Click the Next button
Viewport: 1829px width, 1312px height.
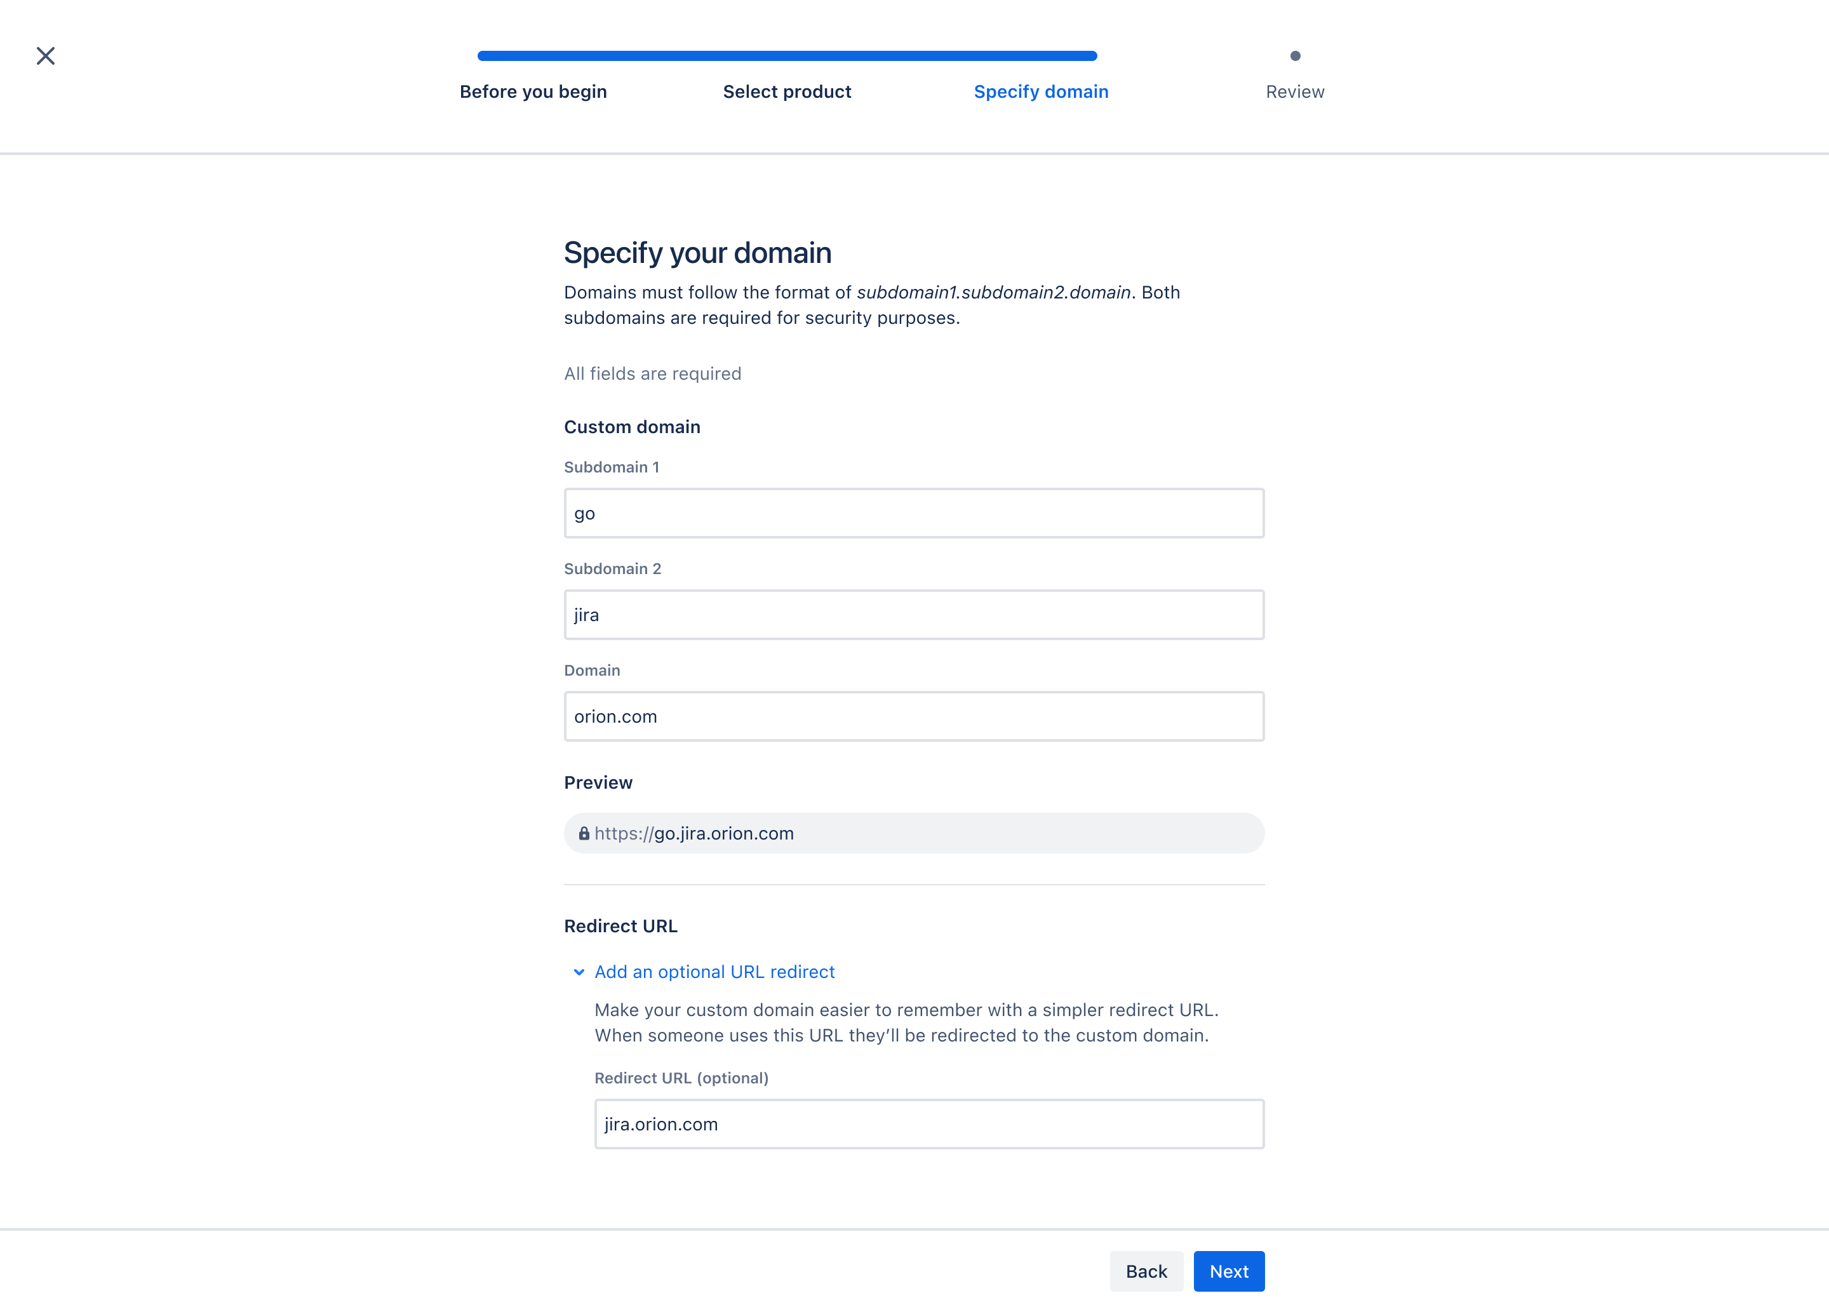tap(1229, 1272)
